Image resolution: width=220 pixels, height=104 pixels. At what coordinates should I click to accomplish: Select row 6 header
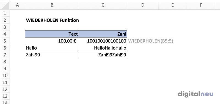pos(5,48)
